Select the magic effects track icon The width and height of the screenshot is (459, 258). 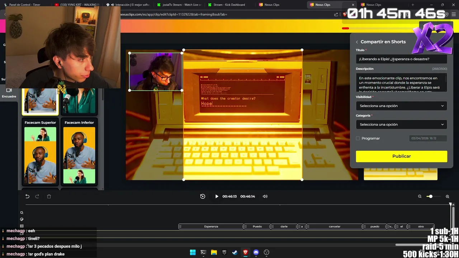(x=22, y=212)
